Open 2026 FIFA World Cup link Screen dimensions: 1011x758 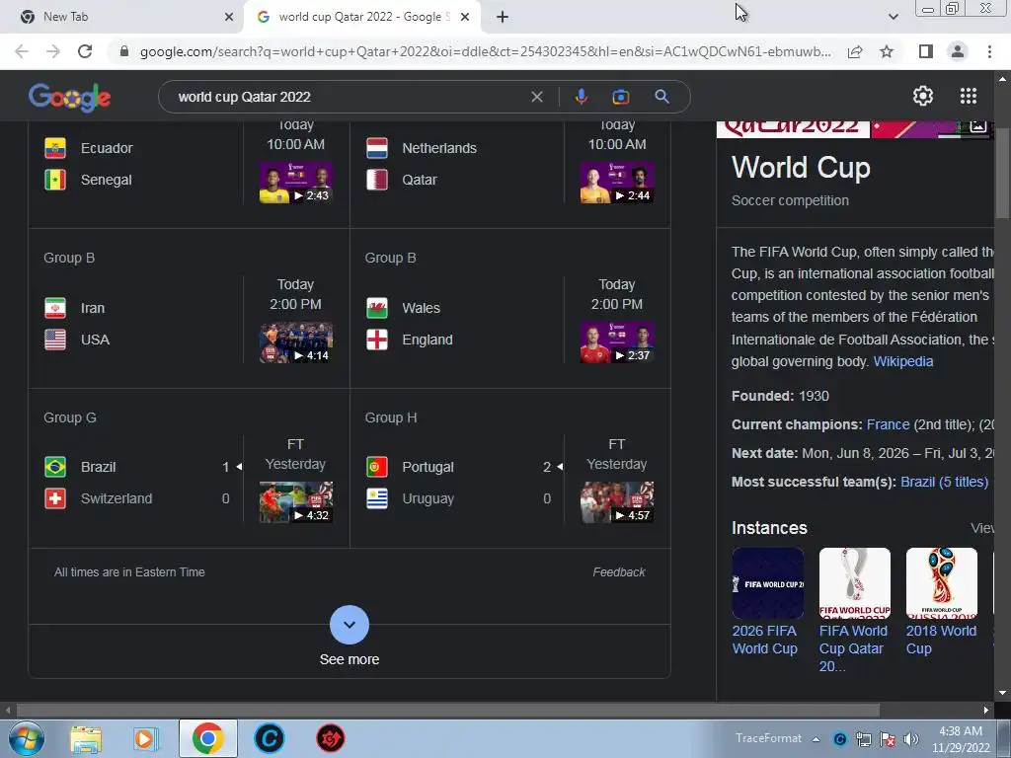click(x=765, y=640)
